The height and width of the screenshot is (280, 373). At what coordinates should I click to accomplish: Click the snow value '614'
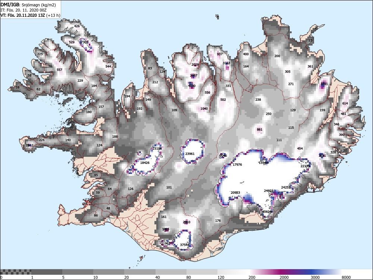point(345,103)
